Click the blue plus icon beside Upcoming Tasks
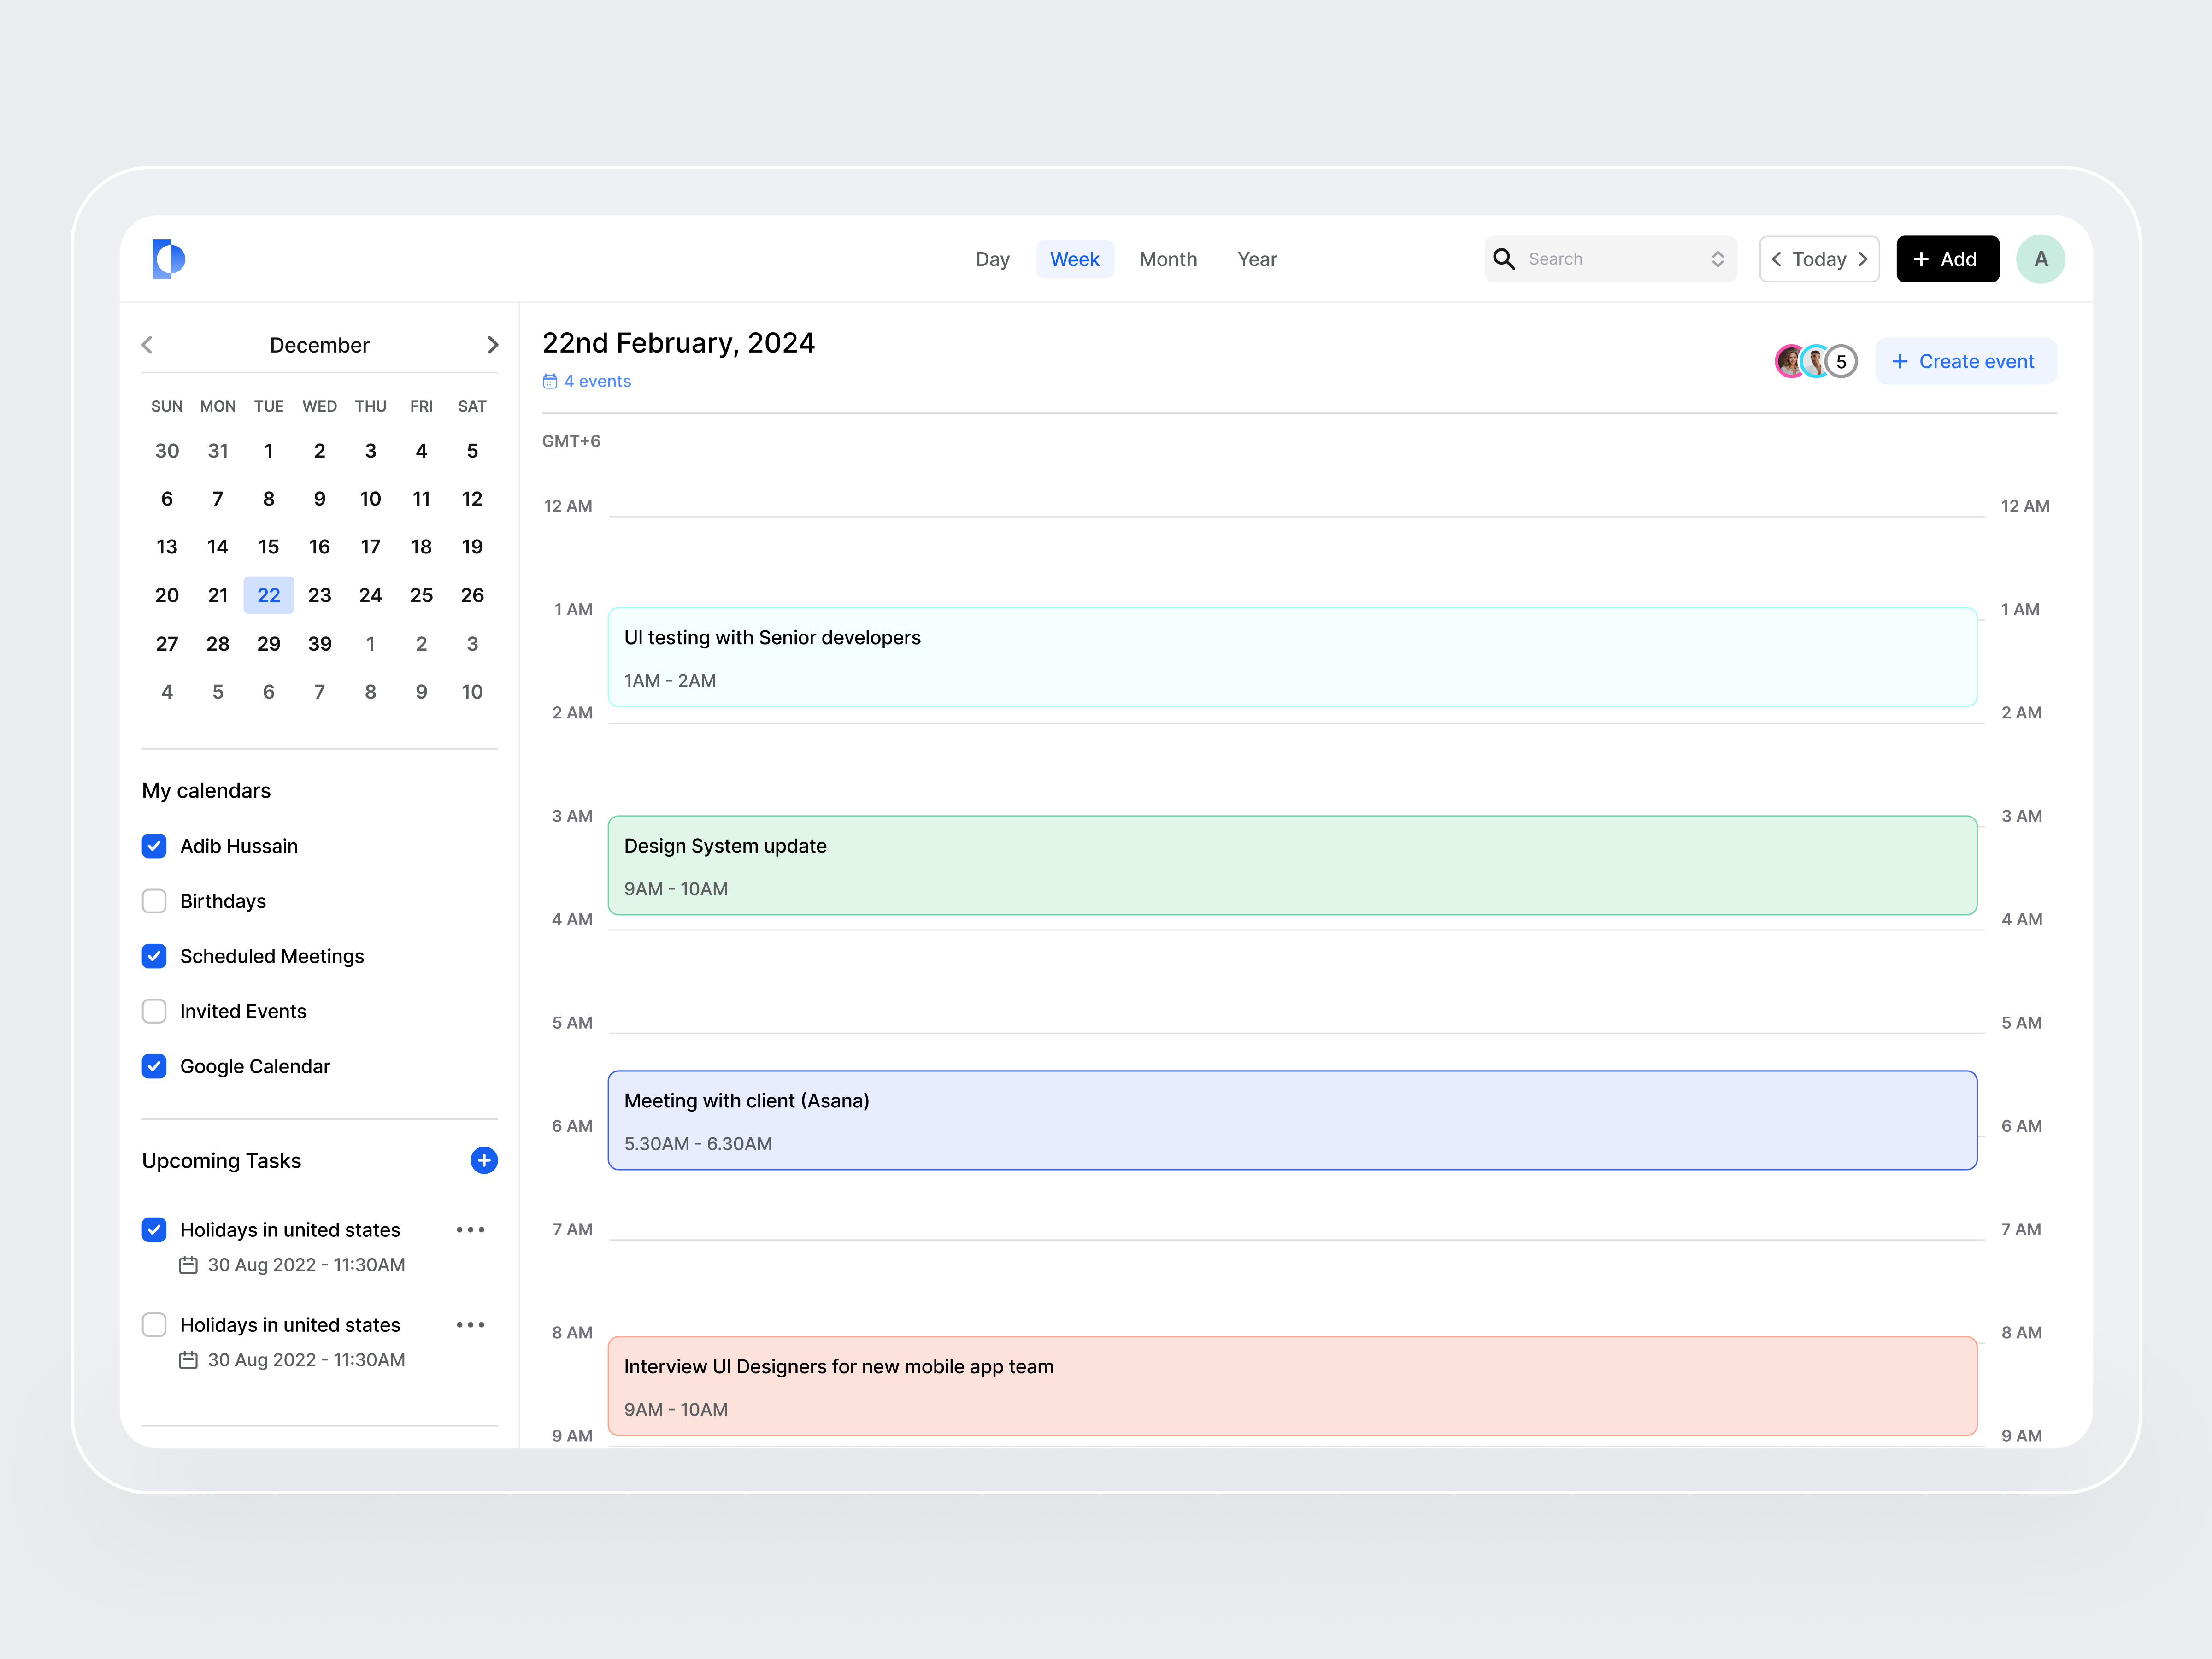Image resolution: width=2212 pixels, height=1659 pixels. (x=483, y=1160)
